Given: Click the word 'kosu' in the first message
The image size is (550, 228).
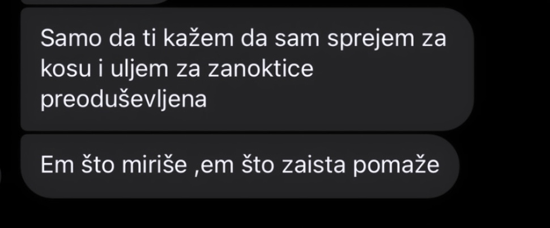Looking at the screenshot, I should pos(66,69).
